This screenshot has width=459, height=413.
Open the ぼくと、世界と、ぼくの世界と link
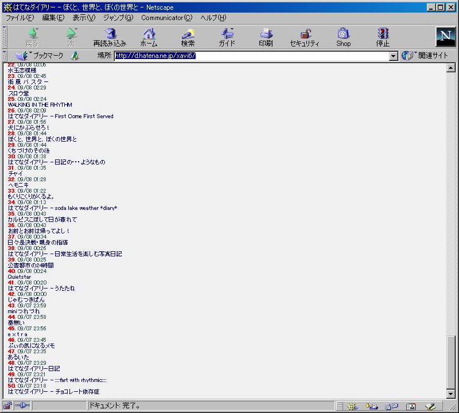(42, 139)
